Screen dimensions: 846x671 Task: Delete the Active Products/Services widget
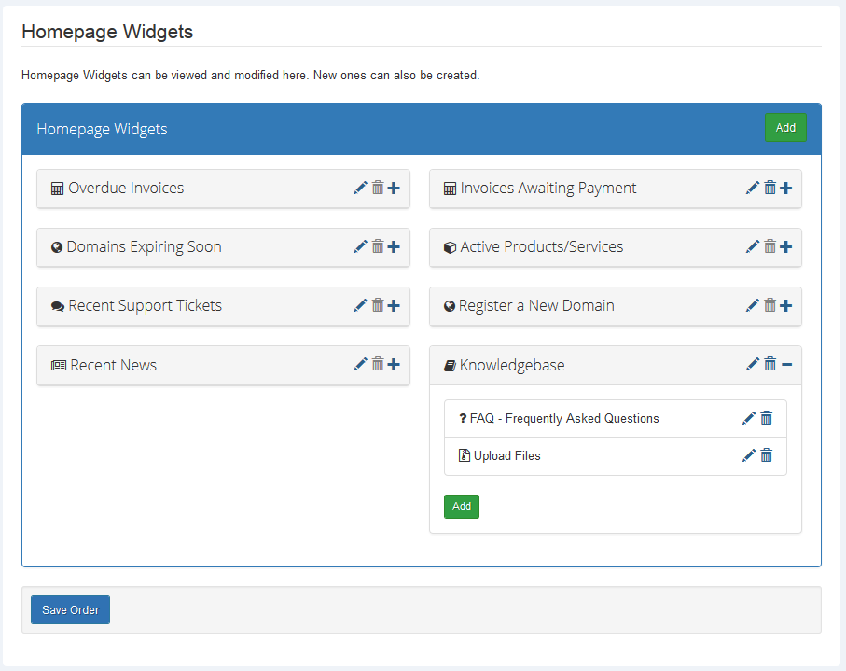pos(770,246)
